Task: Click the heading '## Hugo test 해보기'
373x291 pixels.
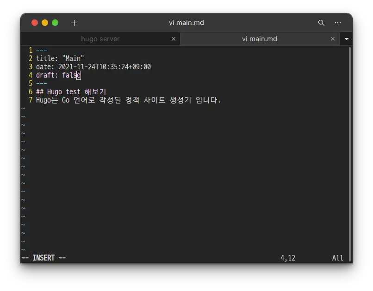Action: coord(71,91)
